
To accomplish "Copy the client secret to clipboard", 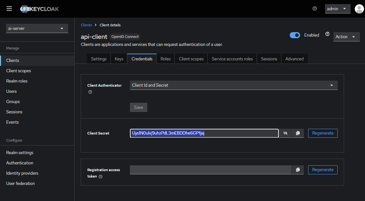I will click(298, 133).
